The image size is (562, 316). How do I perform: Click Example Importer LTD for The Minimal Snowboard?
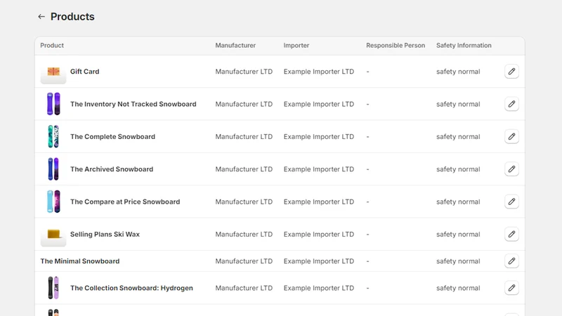tap(319, 261)
